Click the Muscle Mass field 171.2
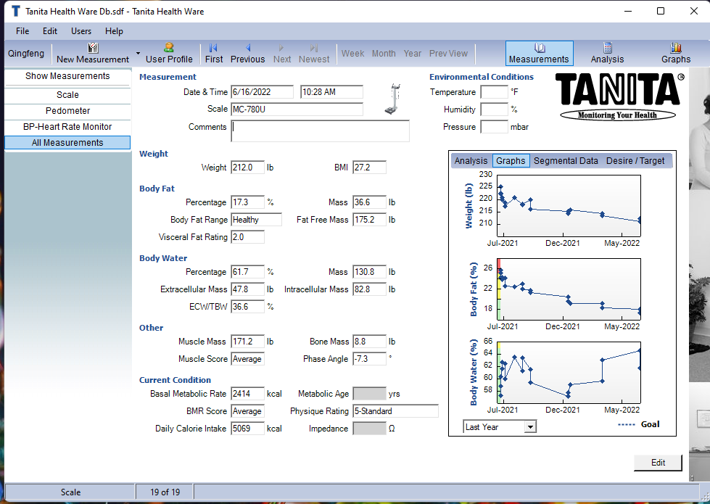This screenshot has width=710, height=504. 248,342
